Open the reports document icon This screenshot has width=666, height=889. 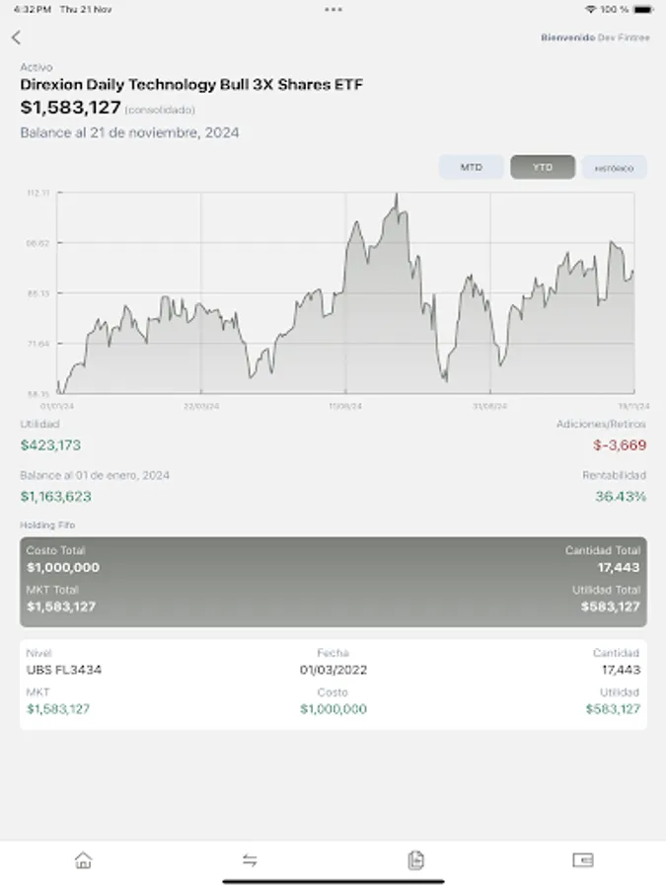tap(416, 860)
